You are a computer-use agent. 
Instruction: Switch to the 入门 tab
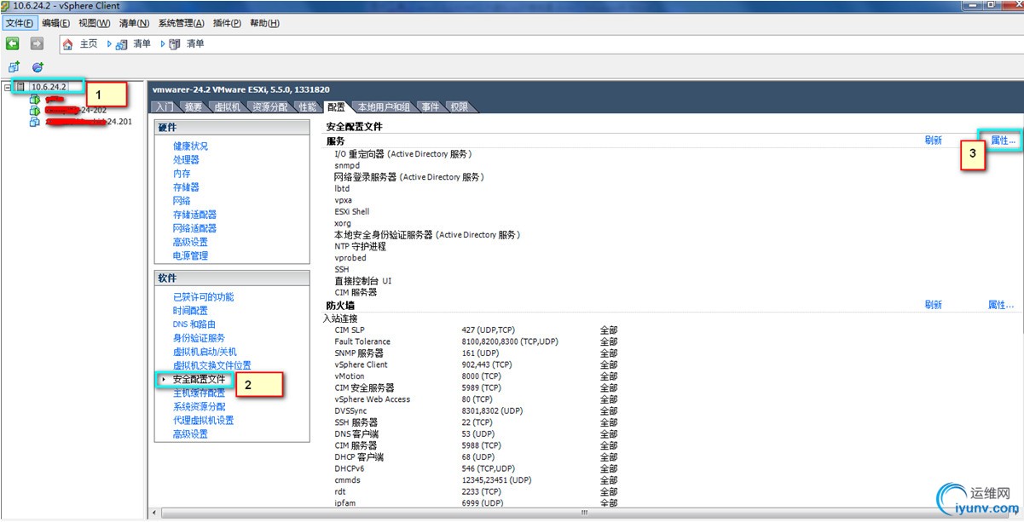[165, 107]
